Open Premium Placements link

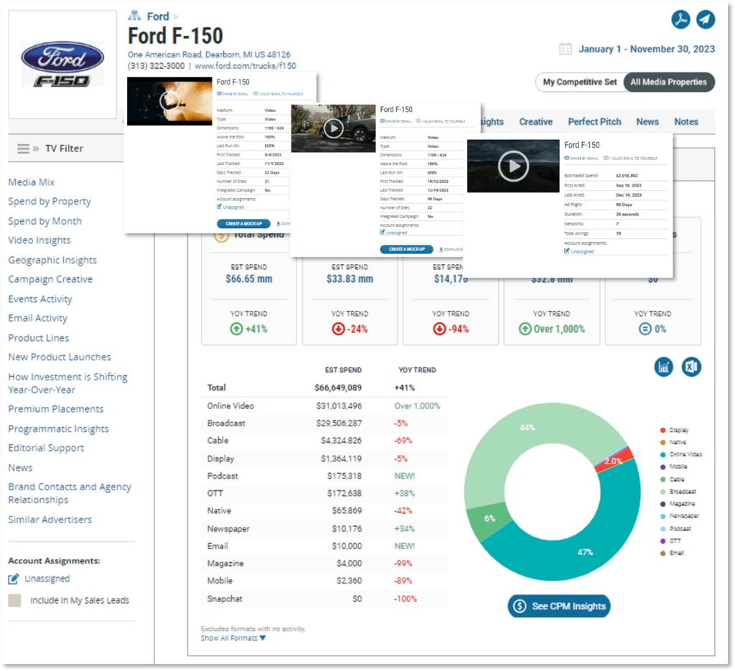pyautogui.click(x=56, y=409)
